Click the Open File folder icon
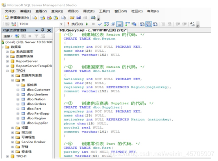 72,18
